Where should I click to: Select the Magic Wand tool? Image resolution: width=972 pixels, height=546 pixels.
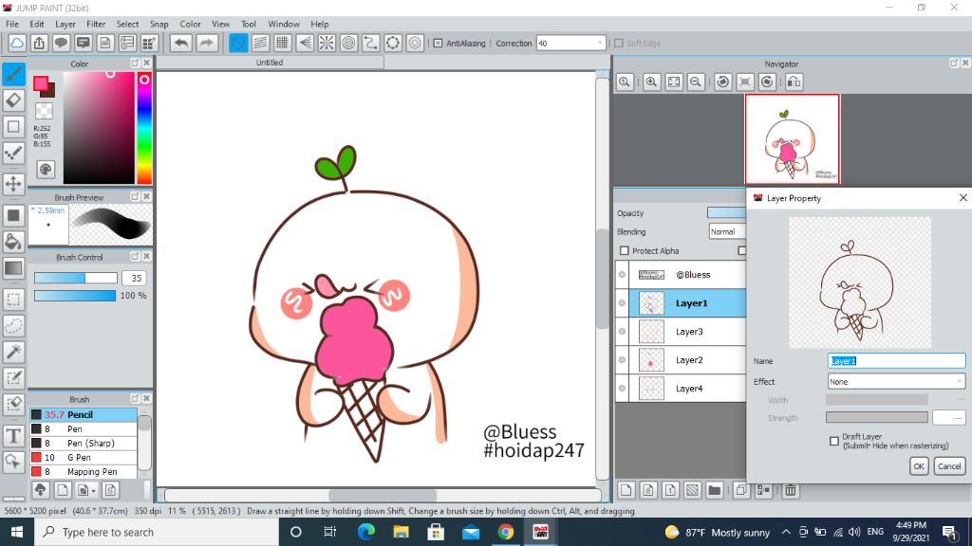(13, 352)
